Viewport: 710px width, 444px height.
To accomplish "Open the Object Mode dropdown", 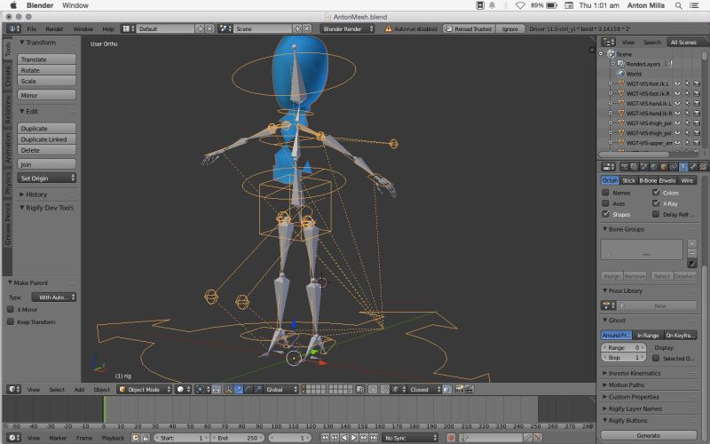I will pos(145,389).
